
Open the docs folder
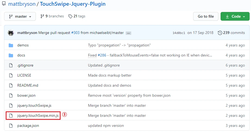click(21, 55)
